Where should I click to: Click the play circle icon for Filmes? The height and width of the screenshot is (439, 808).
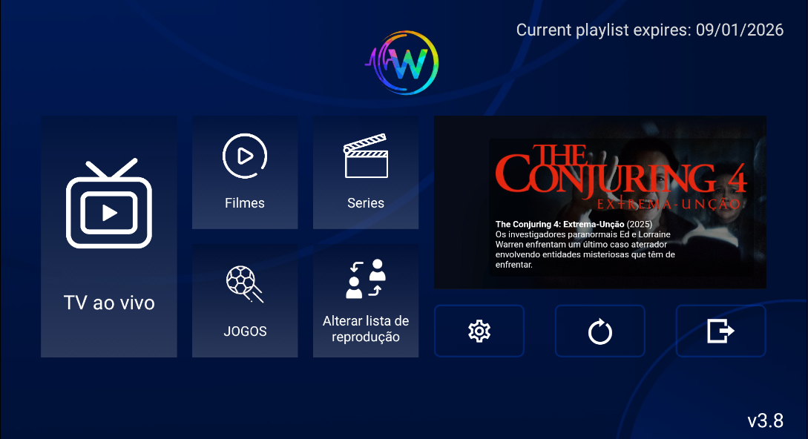245,156
